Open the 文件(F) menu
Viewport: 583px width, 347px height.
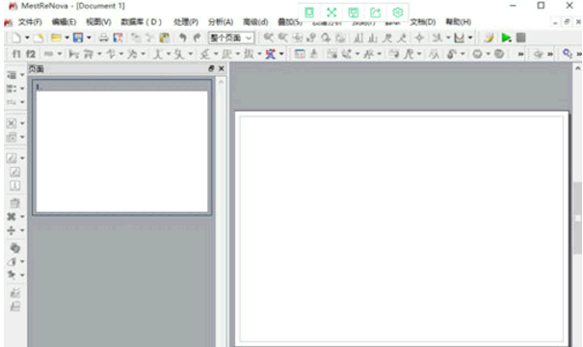[30, 22]
